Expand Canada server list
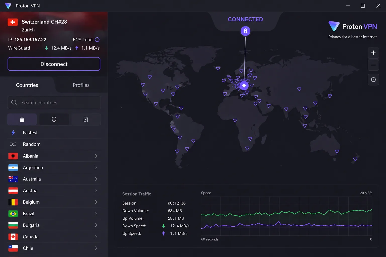Screen dimensions: 386x257 pos(96,237)
